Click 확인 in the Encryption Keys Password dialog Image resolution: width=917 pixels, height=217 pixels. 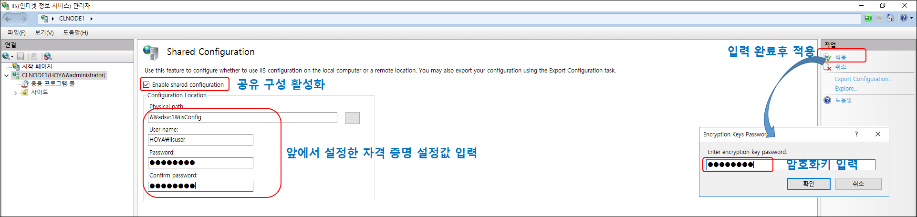click(x=809, y=184)
